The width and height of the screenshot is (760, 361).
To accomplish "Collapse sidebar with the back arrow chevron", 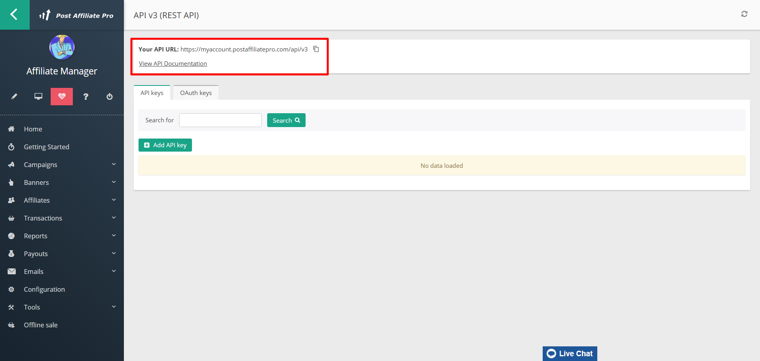I will (x=15, y=15).
